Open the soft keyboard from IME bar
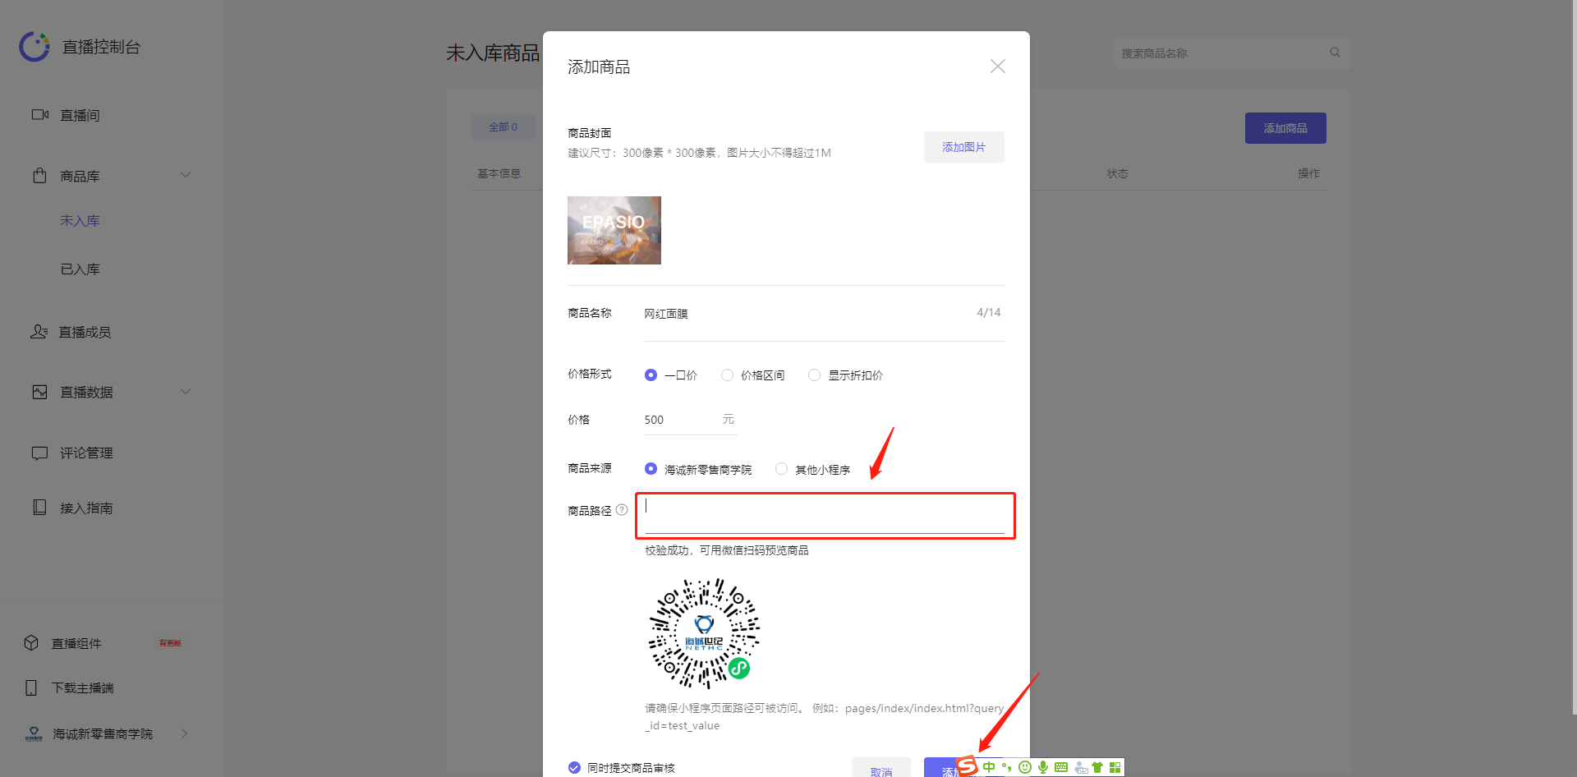Screen dimensions: 1577x777 (1061, 767)
